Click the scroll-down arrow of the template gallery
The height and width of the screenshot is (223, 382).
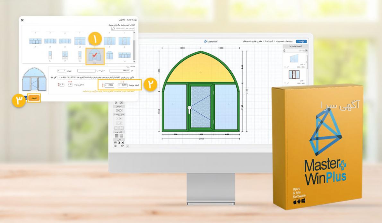click(134, 61)
